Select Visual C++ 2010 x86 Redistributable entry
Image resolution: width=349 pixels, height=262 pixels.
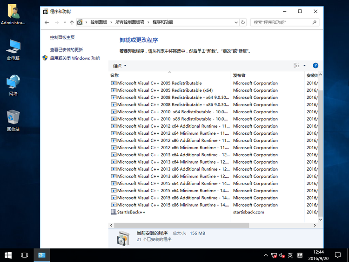point(213,119)
